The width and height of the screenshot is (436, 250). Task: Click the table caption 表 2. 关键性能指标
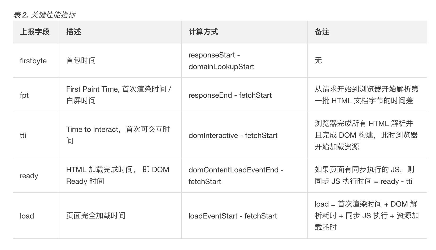tap(44, 15)
